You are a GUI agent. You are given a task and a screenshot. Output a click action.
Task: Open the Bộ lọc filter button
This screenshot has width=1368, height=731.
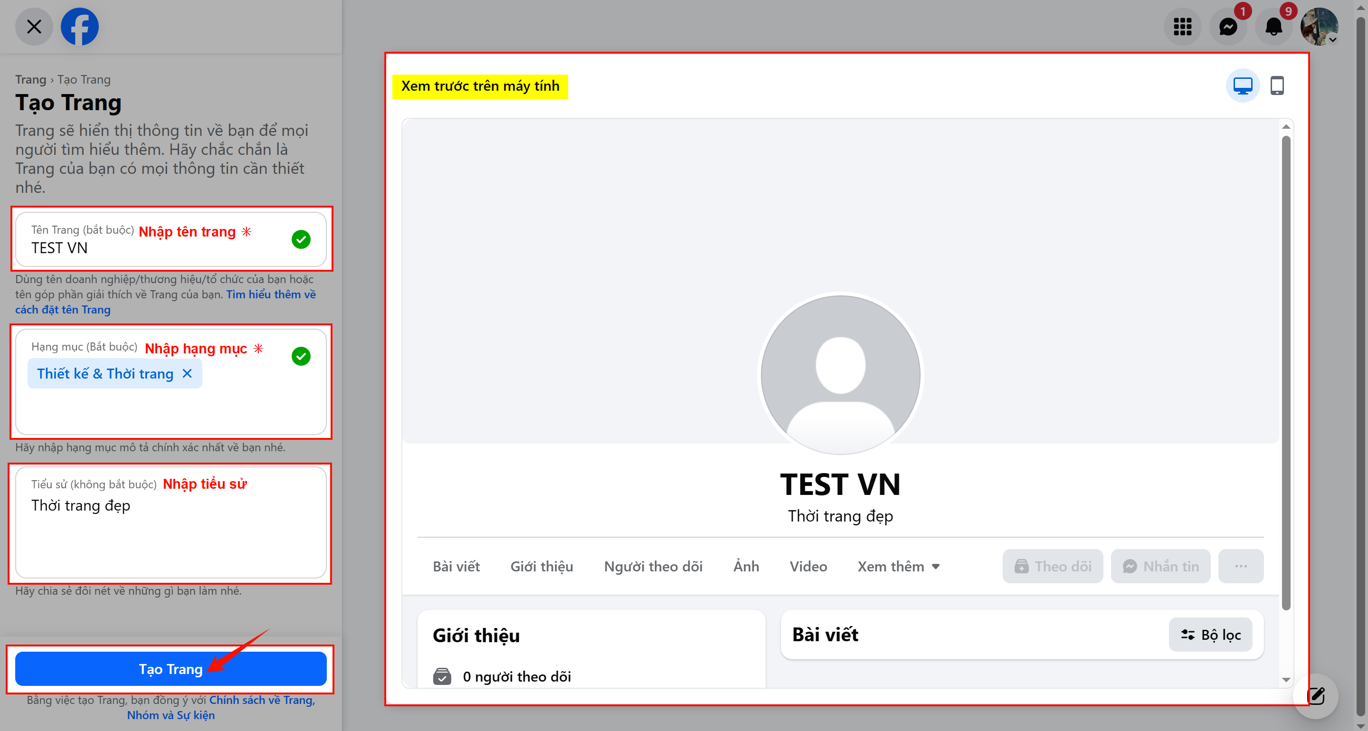tap(1210, 635)
